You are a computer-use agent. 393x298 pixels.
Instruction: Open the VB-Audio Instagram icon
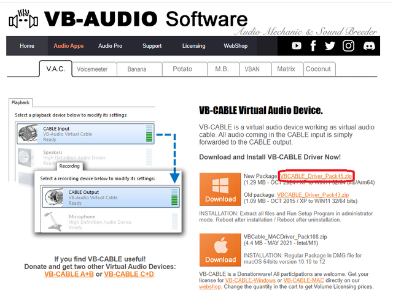coord(348,46)
